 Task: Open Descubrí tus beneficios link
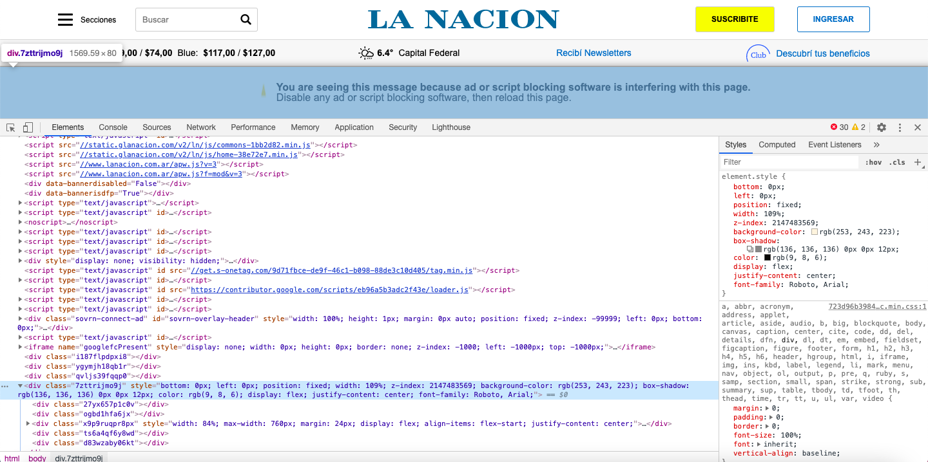823,54
